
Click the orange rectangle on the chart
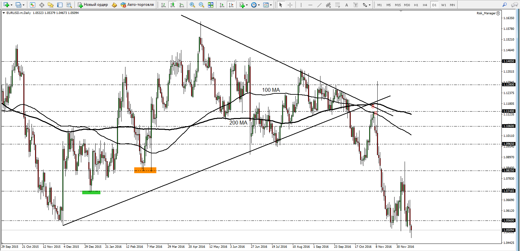click(x=145, y=170)
